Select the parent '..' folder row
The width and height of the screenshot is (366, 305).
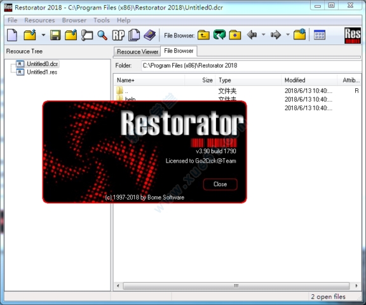(x=237, y=90)
